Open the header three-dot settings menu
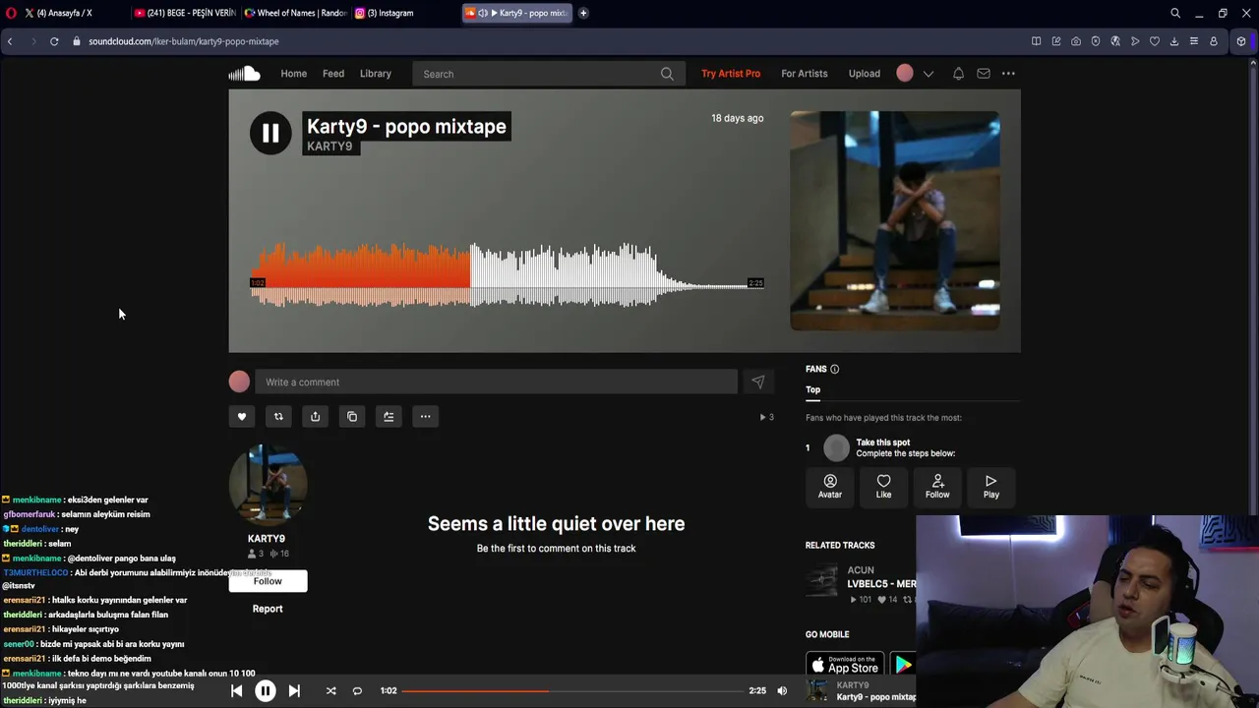Image resolution: width=1259 pixels, height=708 pixels. coord(1008,74)
